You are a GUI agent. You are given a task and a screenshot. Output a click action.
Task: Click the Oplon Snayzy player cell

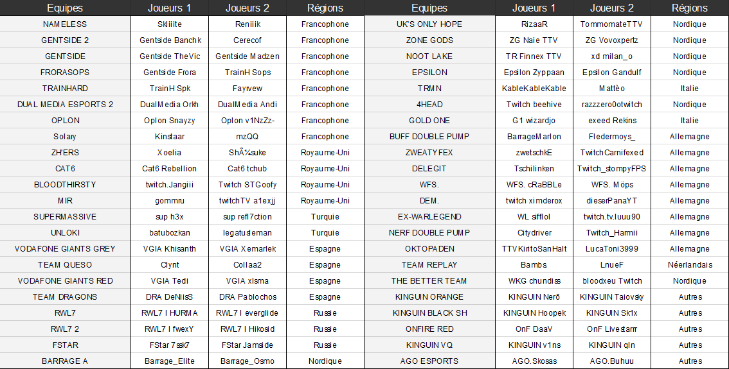coord(170,121)
